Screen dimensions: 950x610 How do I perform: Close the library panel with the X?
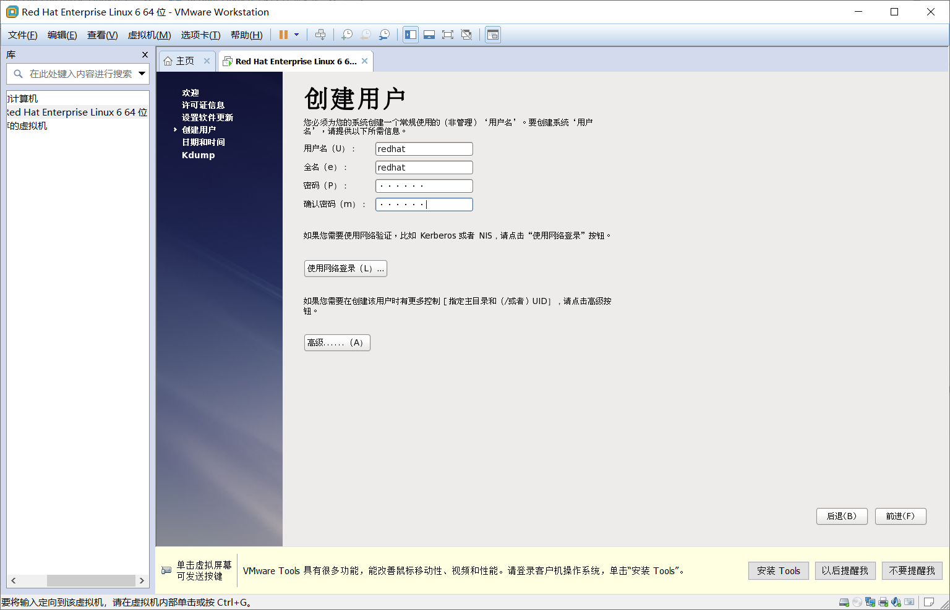(145, 55)
